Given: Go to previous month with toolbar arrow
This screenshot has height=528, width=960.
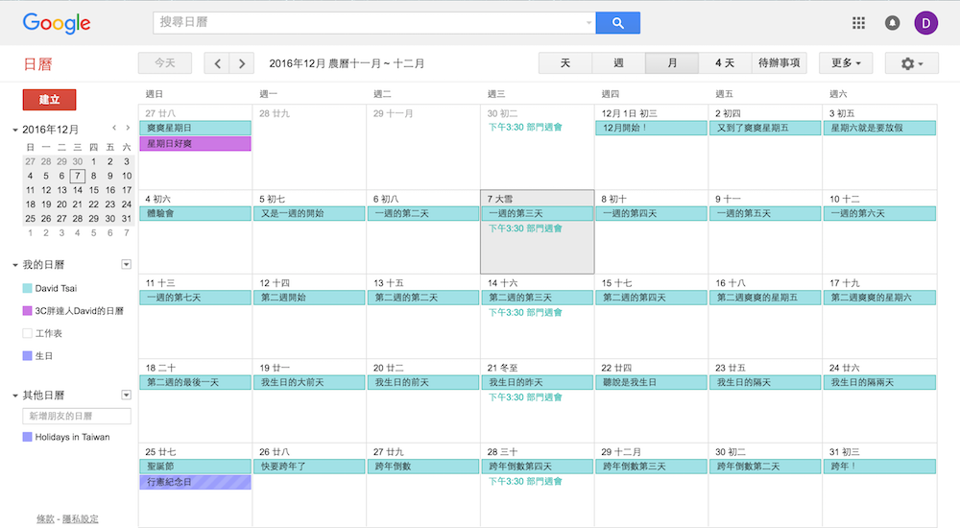Looking at the screenshot, I should (218, 63).
